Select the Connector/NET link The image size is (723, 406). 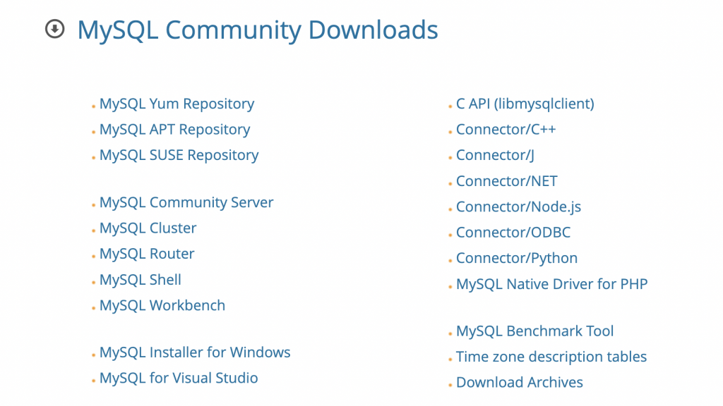(506, 181)
